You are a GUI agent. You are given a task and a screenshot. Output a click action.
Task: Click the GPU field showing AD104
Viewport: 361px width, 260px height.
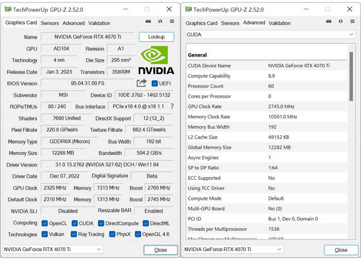point(61,48)
